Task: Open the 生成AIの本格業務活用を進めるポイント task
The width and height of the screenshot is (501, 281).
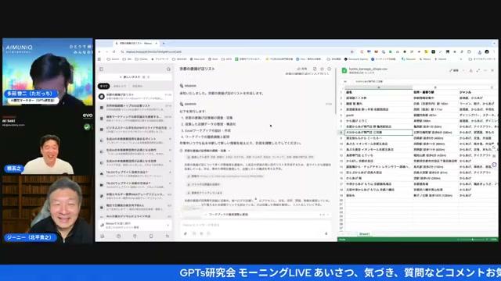Action: point(135,140)
